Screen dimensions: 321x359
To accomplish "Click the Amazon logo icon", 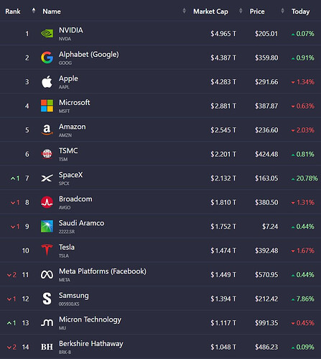I will point(47,130).
